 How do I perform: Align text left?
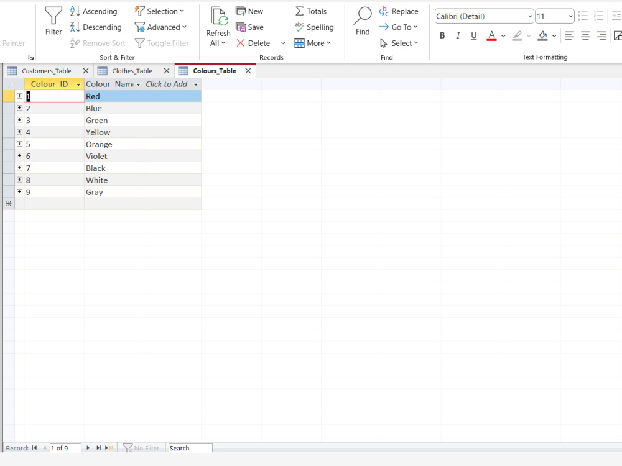569,35
